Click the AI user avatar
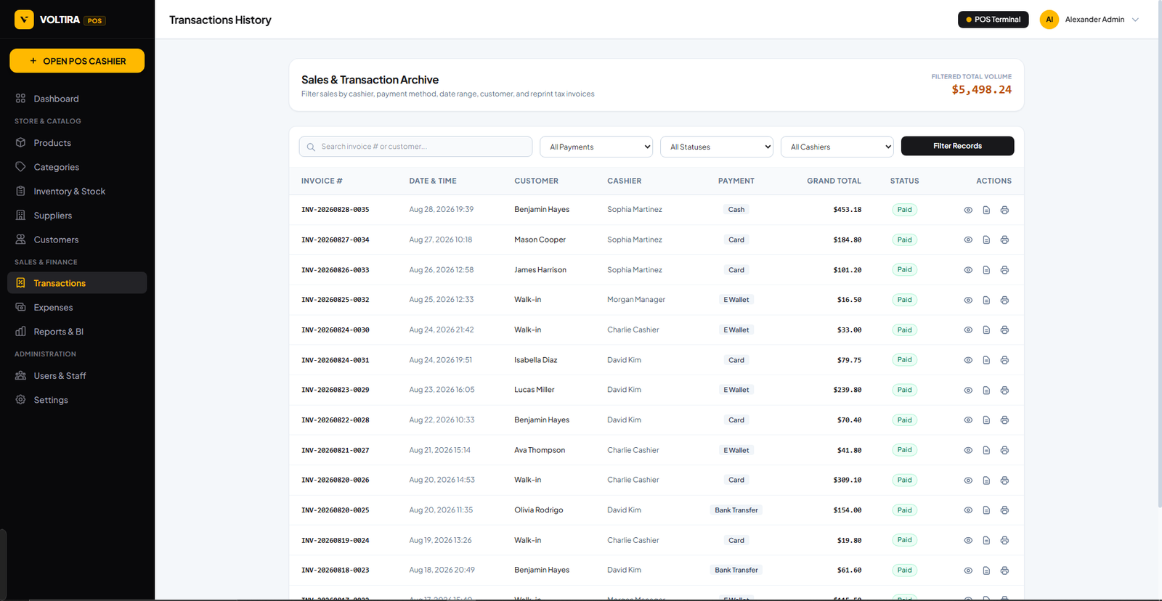The image size is (1162, 601). [1049, 20]
